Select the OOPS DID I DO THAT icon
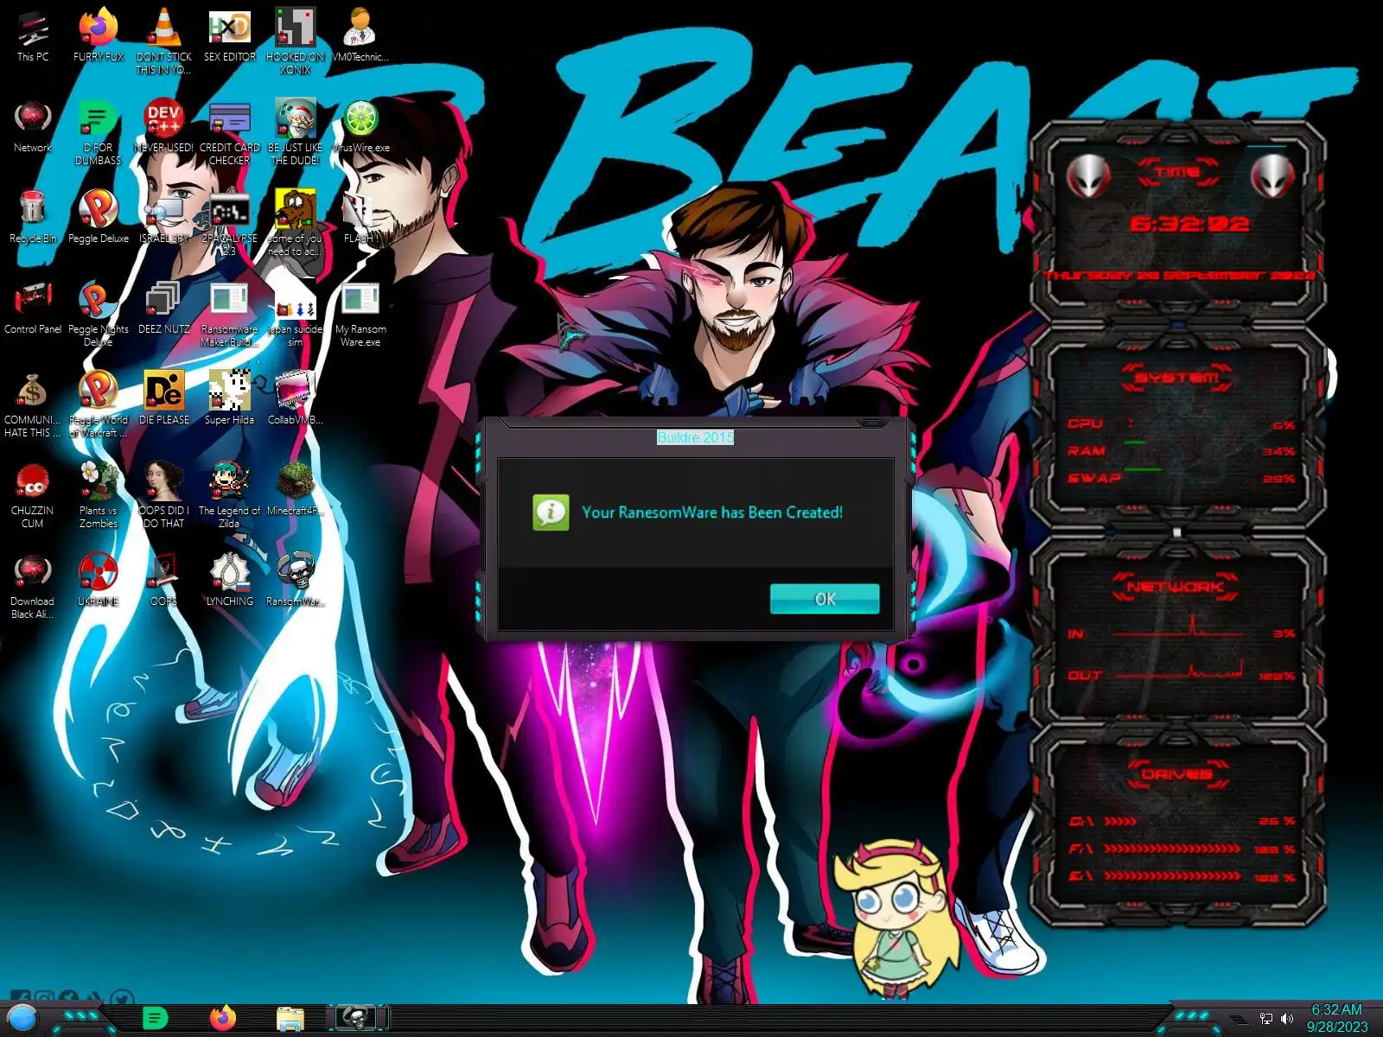 pos(164,495)
